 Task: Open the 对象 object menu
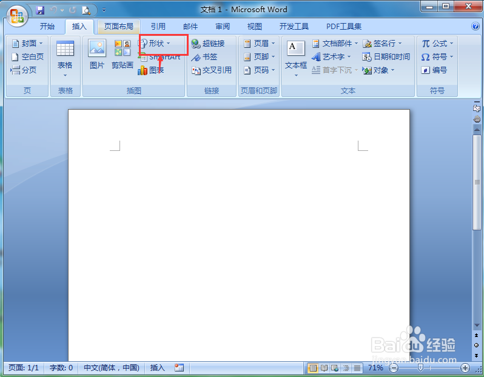(378, 70)
